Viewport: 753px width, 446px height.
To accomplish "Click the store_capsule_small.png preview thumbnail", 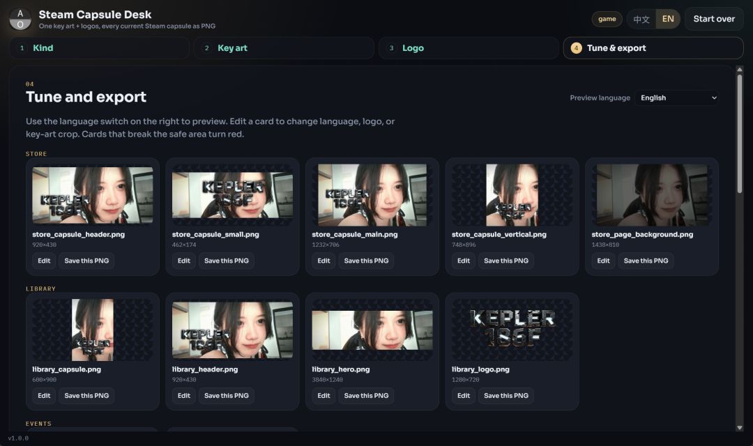I will 232,195.
